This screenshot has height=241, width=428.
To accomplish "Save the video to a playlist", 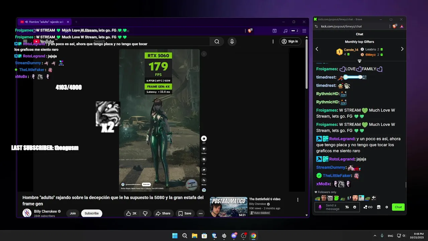I will click(185, 213).
